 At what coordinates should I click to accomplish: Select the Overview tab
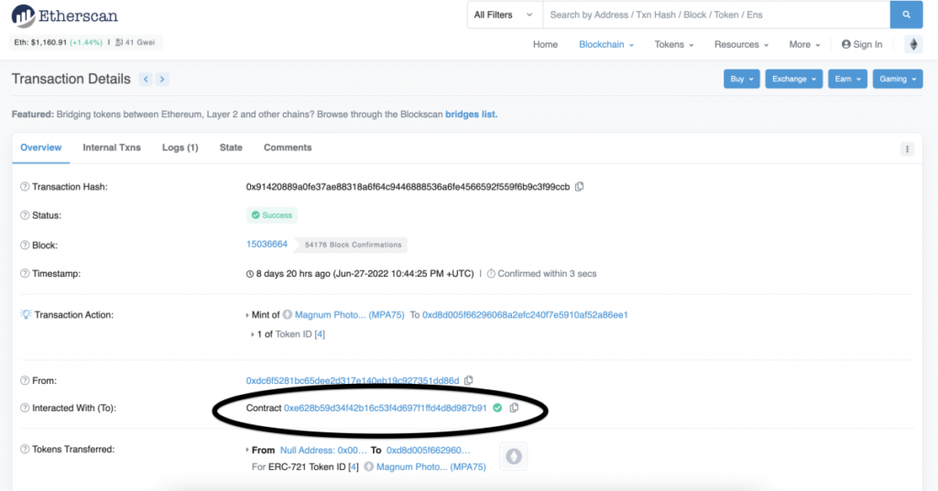[40, 147]
